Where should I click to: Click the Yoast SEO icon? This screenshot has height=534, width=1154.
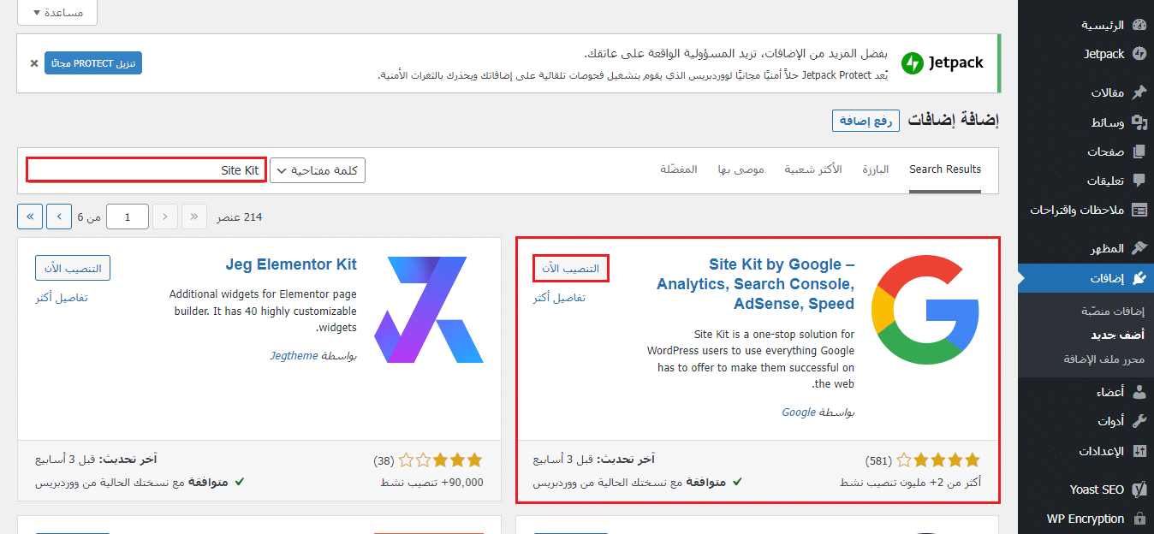[1139, 489]
